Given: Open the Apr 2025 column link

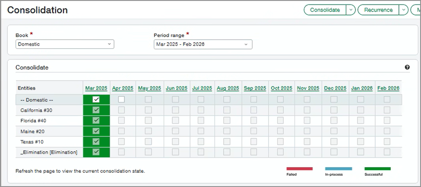Looking at the screenshot, I should (123, 88).
